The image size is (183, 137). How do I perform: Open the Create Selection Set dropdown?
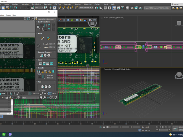(86, 8)
